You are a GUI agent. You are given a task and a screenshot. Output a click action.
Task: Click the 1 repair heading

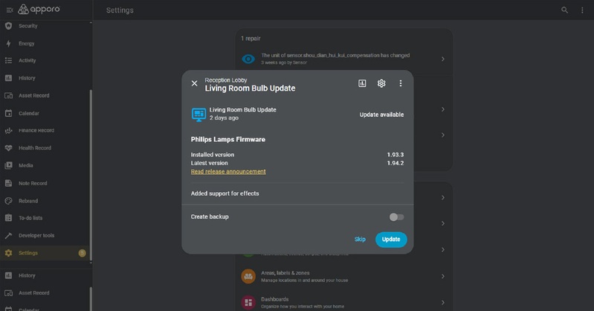(x=251, y=38)
